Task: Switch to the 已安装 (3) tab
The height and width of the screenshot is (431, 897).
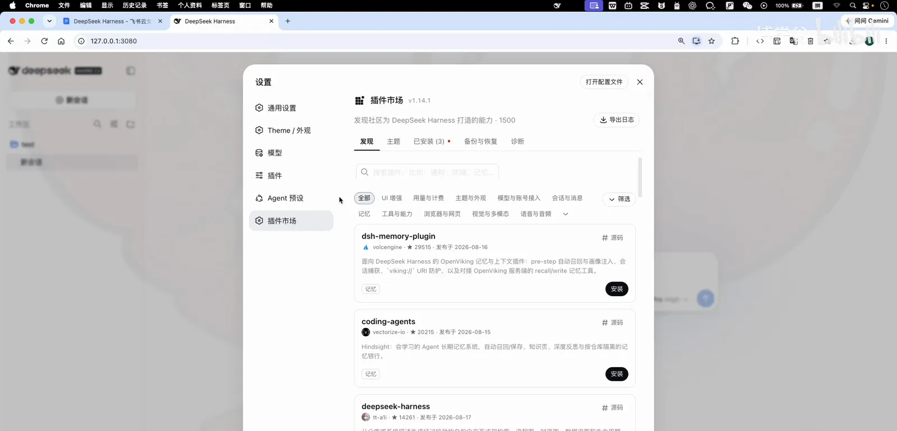Action: click(x=432, y=142)
